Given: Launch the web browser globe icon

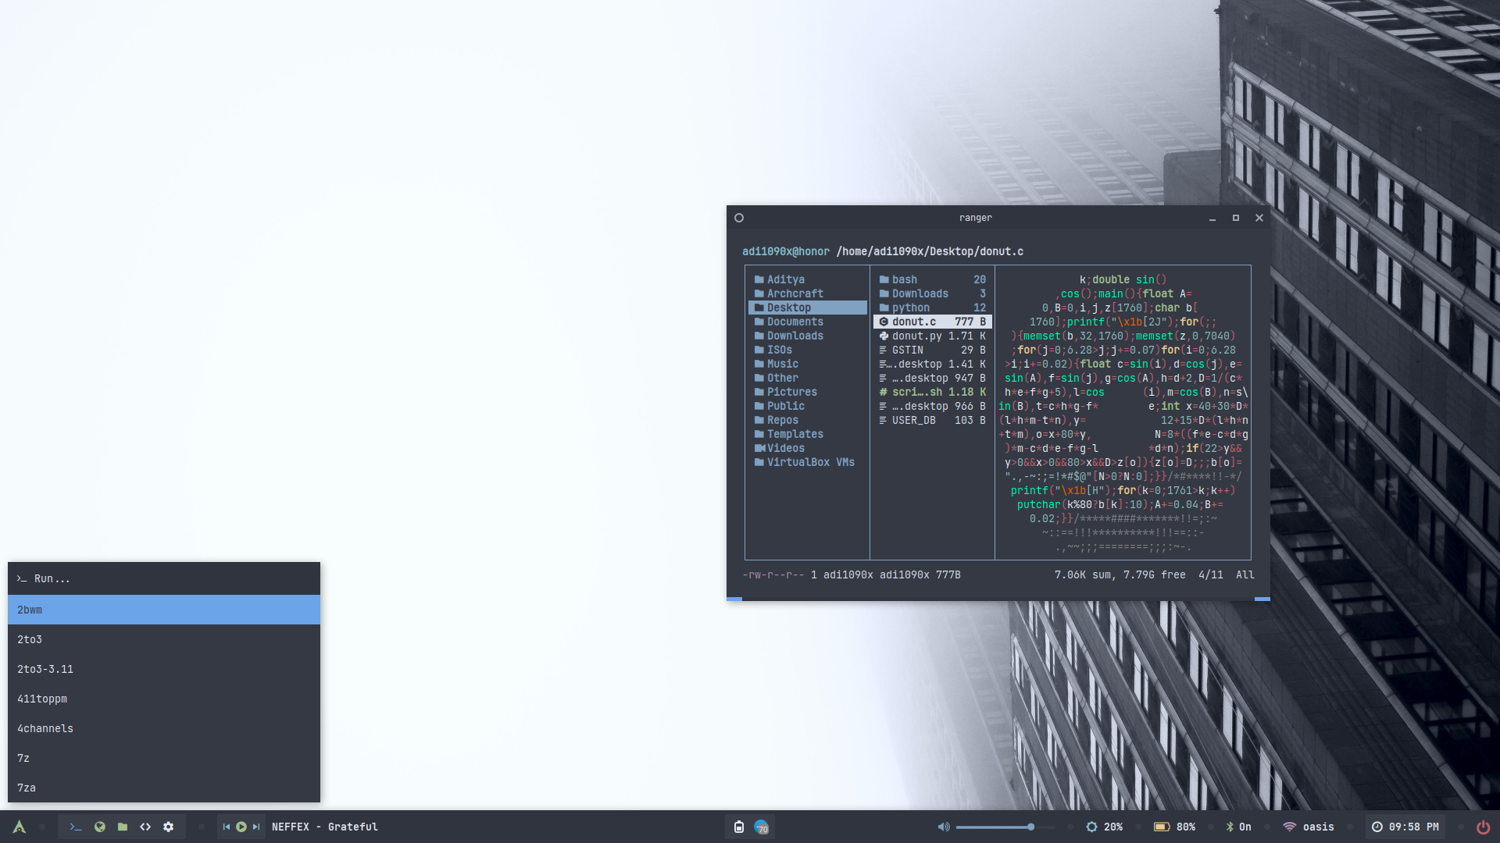Looking at the screenshot, I should coord(99,827).
